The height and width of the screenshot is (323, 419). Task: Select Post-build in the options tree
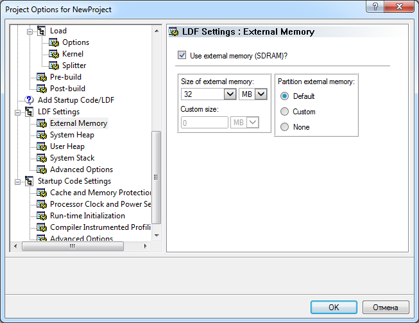67,89
